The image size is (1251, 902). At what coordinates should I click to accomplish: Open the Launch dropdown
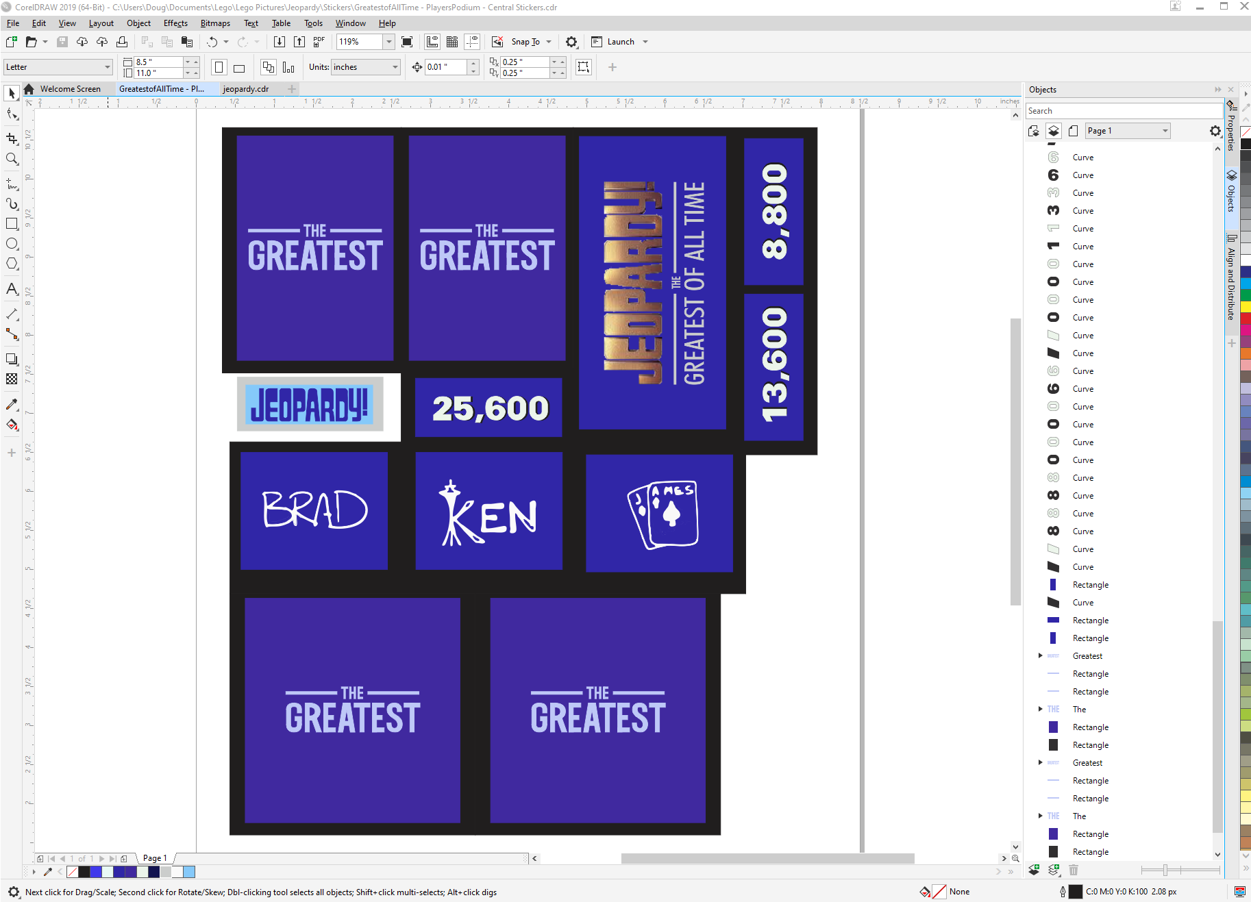(645, 42)
